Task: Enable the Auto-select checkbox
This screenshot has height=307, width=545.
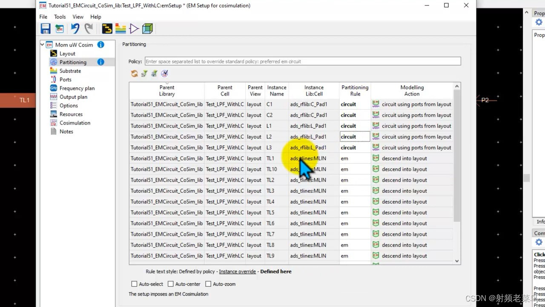Action: [x=134, y=284]
